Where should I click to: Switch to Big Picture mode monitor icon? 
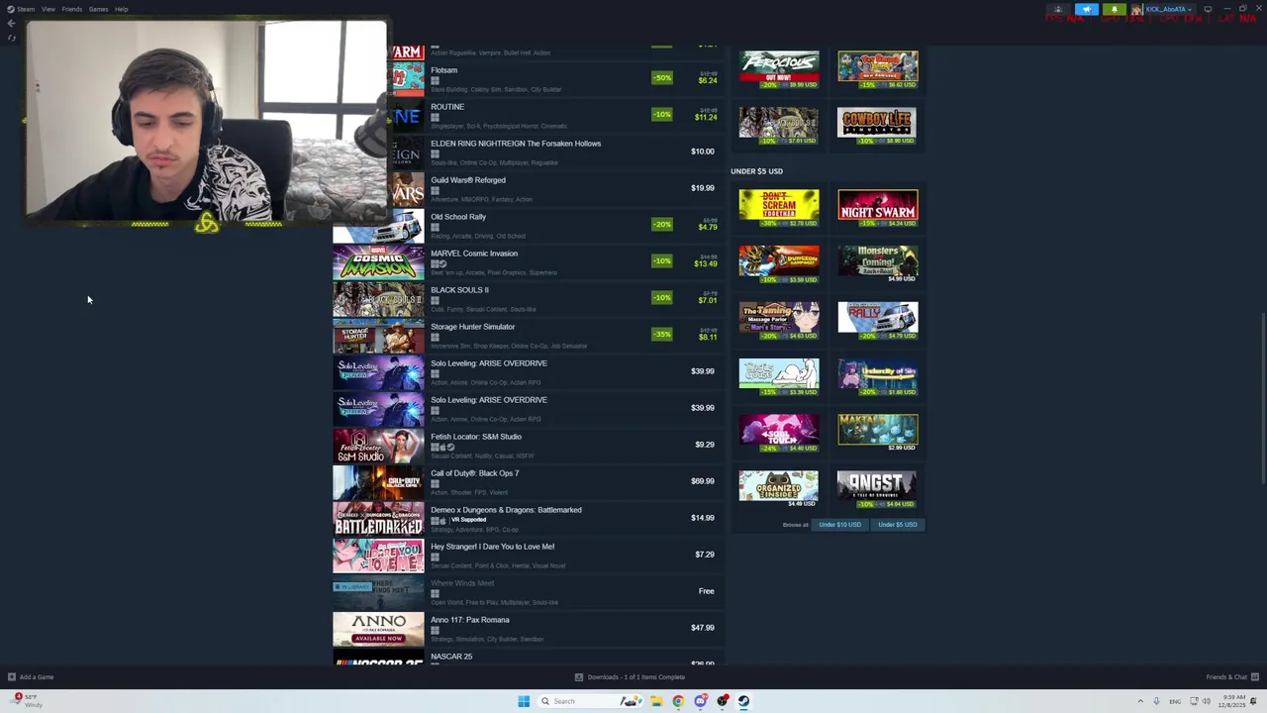tap(1208, 10)
